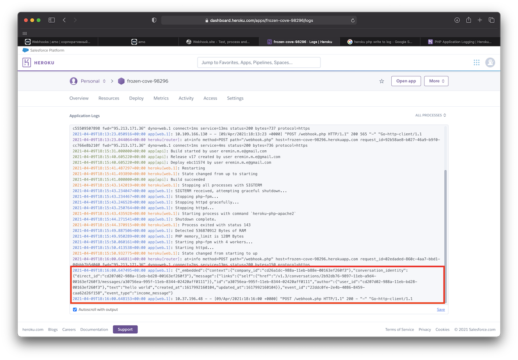Focus the Jump to Favorites search field

click(x=259, y=63)
